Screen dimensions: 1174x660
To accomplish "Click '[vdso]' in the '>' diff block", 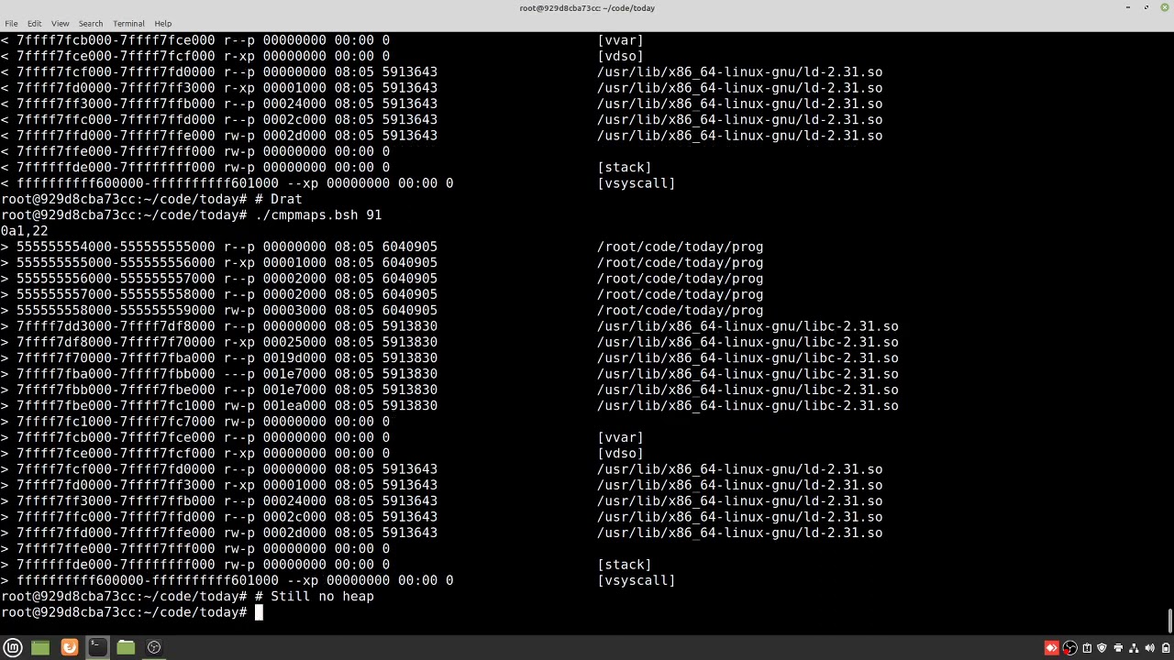I will [621, 453].
